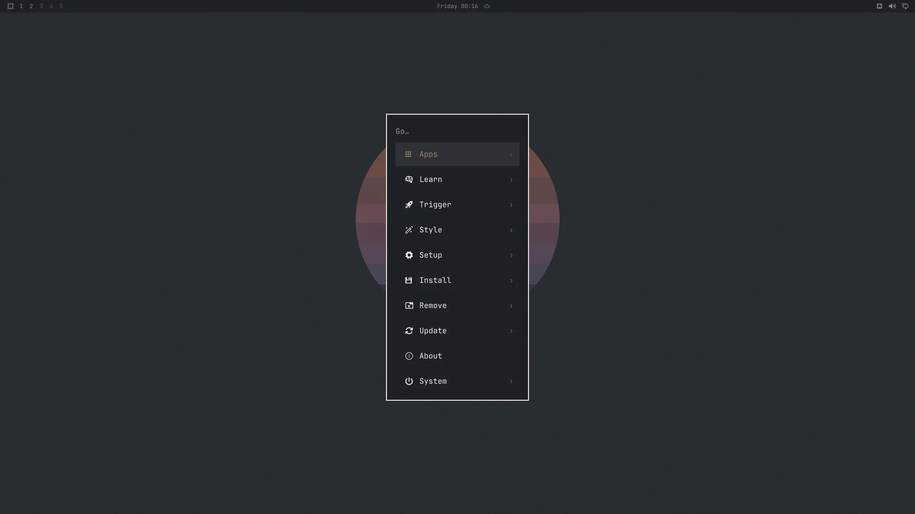Select the Setup menu entry
The width and height of the screenshot is (915, 514).
[x=457, y=255]
